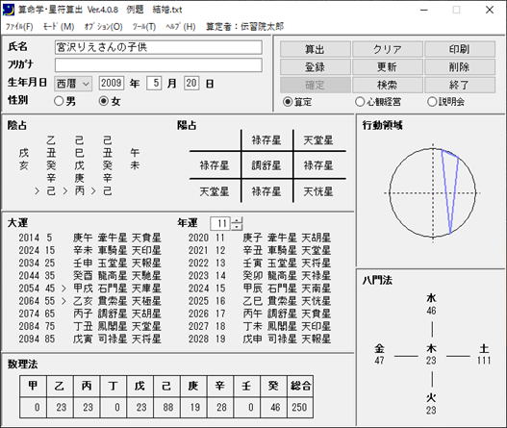Click the フリガナ input field
507x428 pixels.
coord(159,65)
